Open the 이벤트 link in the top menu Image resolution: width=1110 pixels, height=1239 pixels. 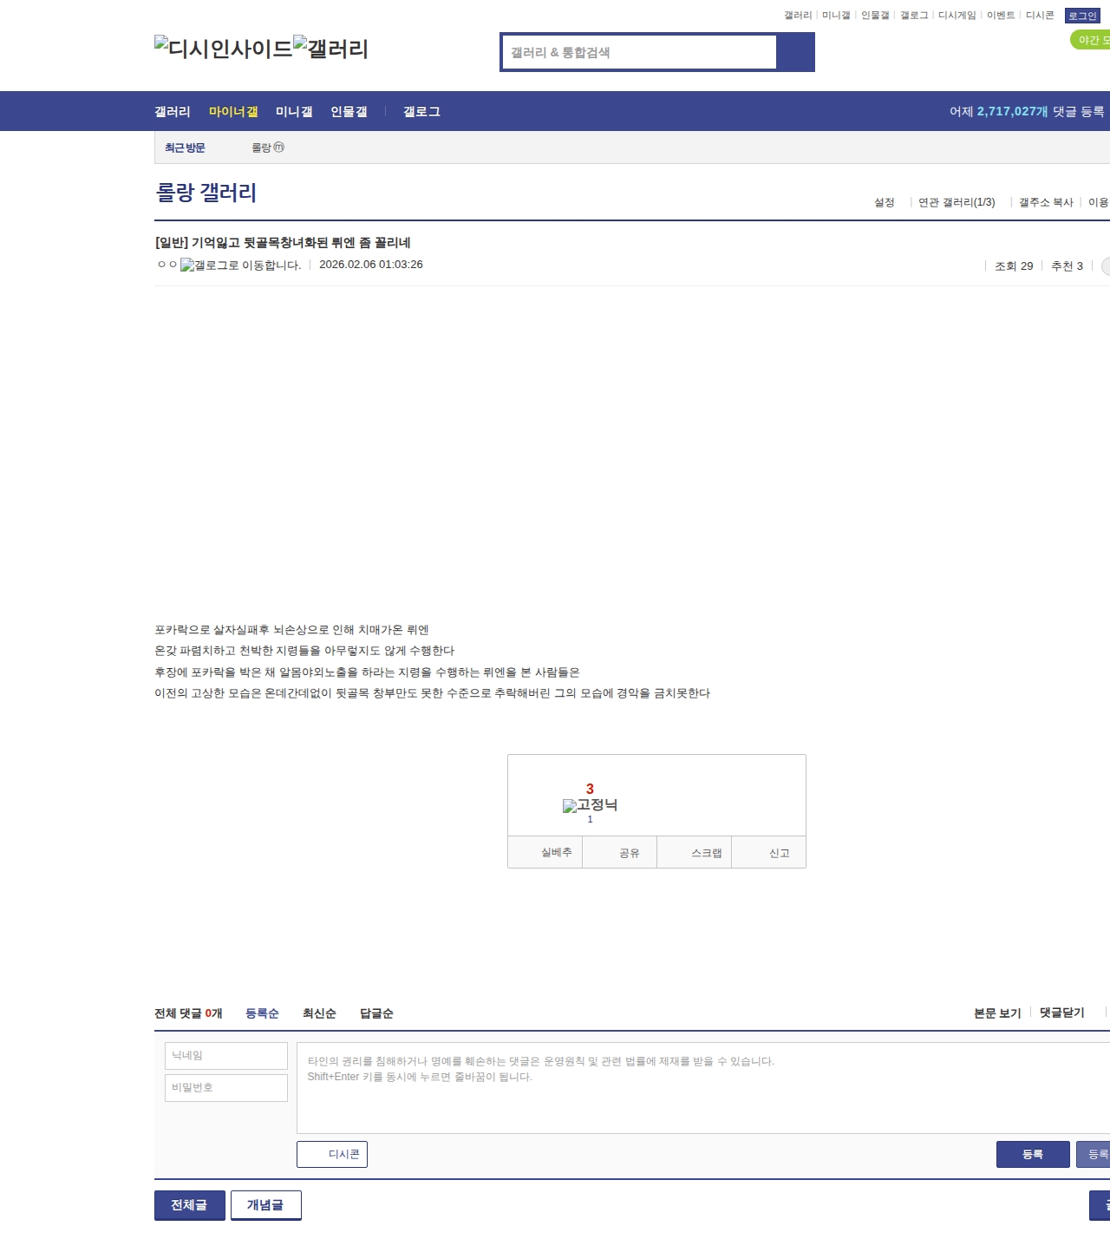coord(1001,16)
